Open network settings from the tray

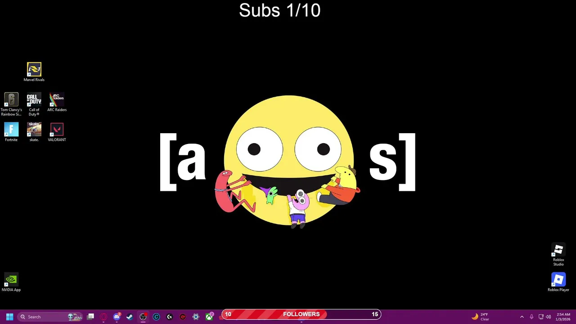click(x=541, y=317)
